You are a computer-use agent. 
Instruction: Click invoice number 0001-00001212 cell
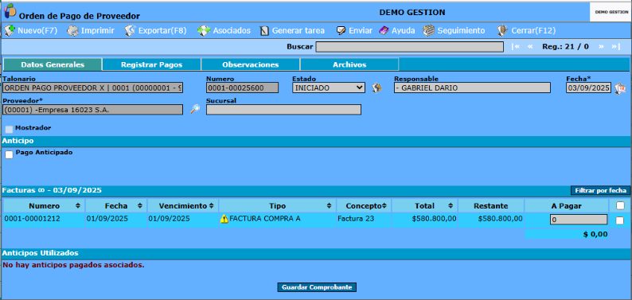pos(44,219)
